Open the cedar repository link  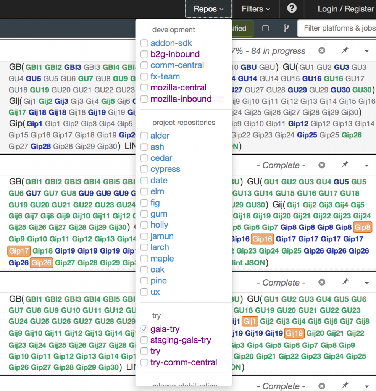[x=161, y=158]
